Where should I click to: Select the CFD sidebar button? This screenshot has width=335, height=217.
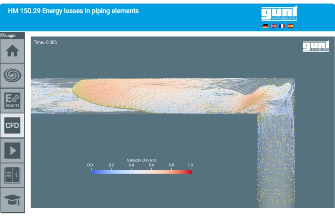pos(12,125)
